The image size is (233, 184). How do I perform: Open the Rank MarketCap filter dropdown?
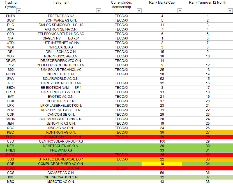pos(180,11)
